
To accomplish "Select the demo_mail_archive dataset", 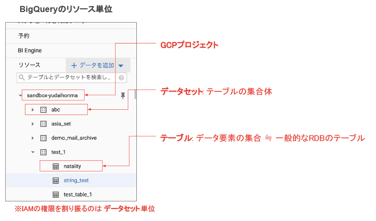I will tap(74, 138).
